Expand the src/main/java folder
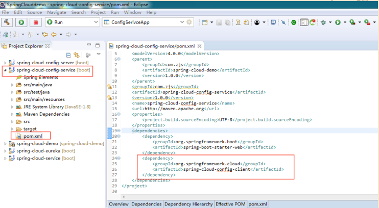 12,85
